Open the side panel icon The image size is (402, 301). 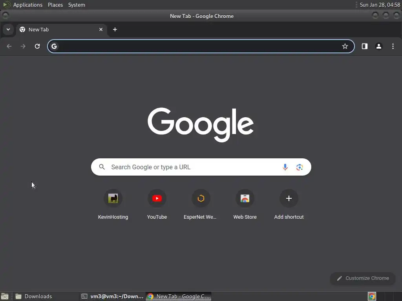pyautogui.click(x=365, y=46)
